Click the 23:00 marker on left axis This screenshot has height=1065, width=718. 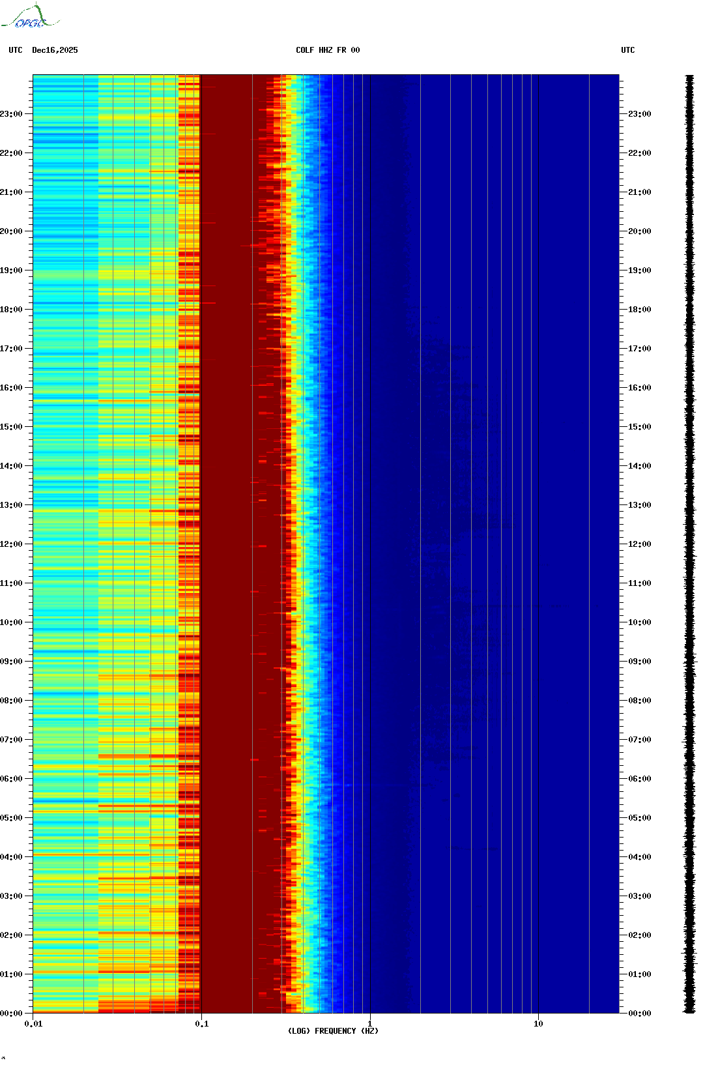coord(11,114)
